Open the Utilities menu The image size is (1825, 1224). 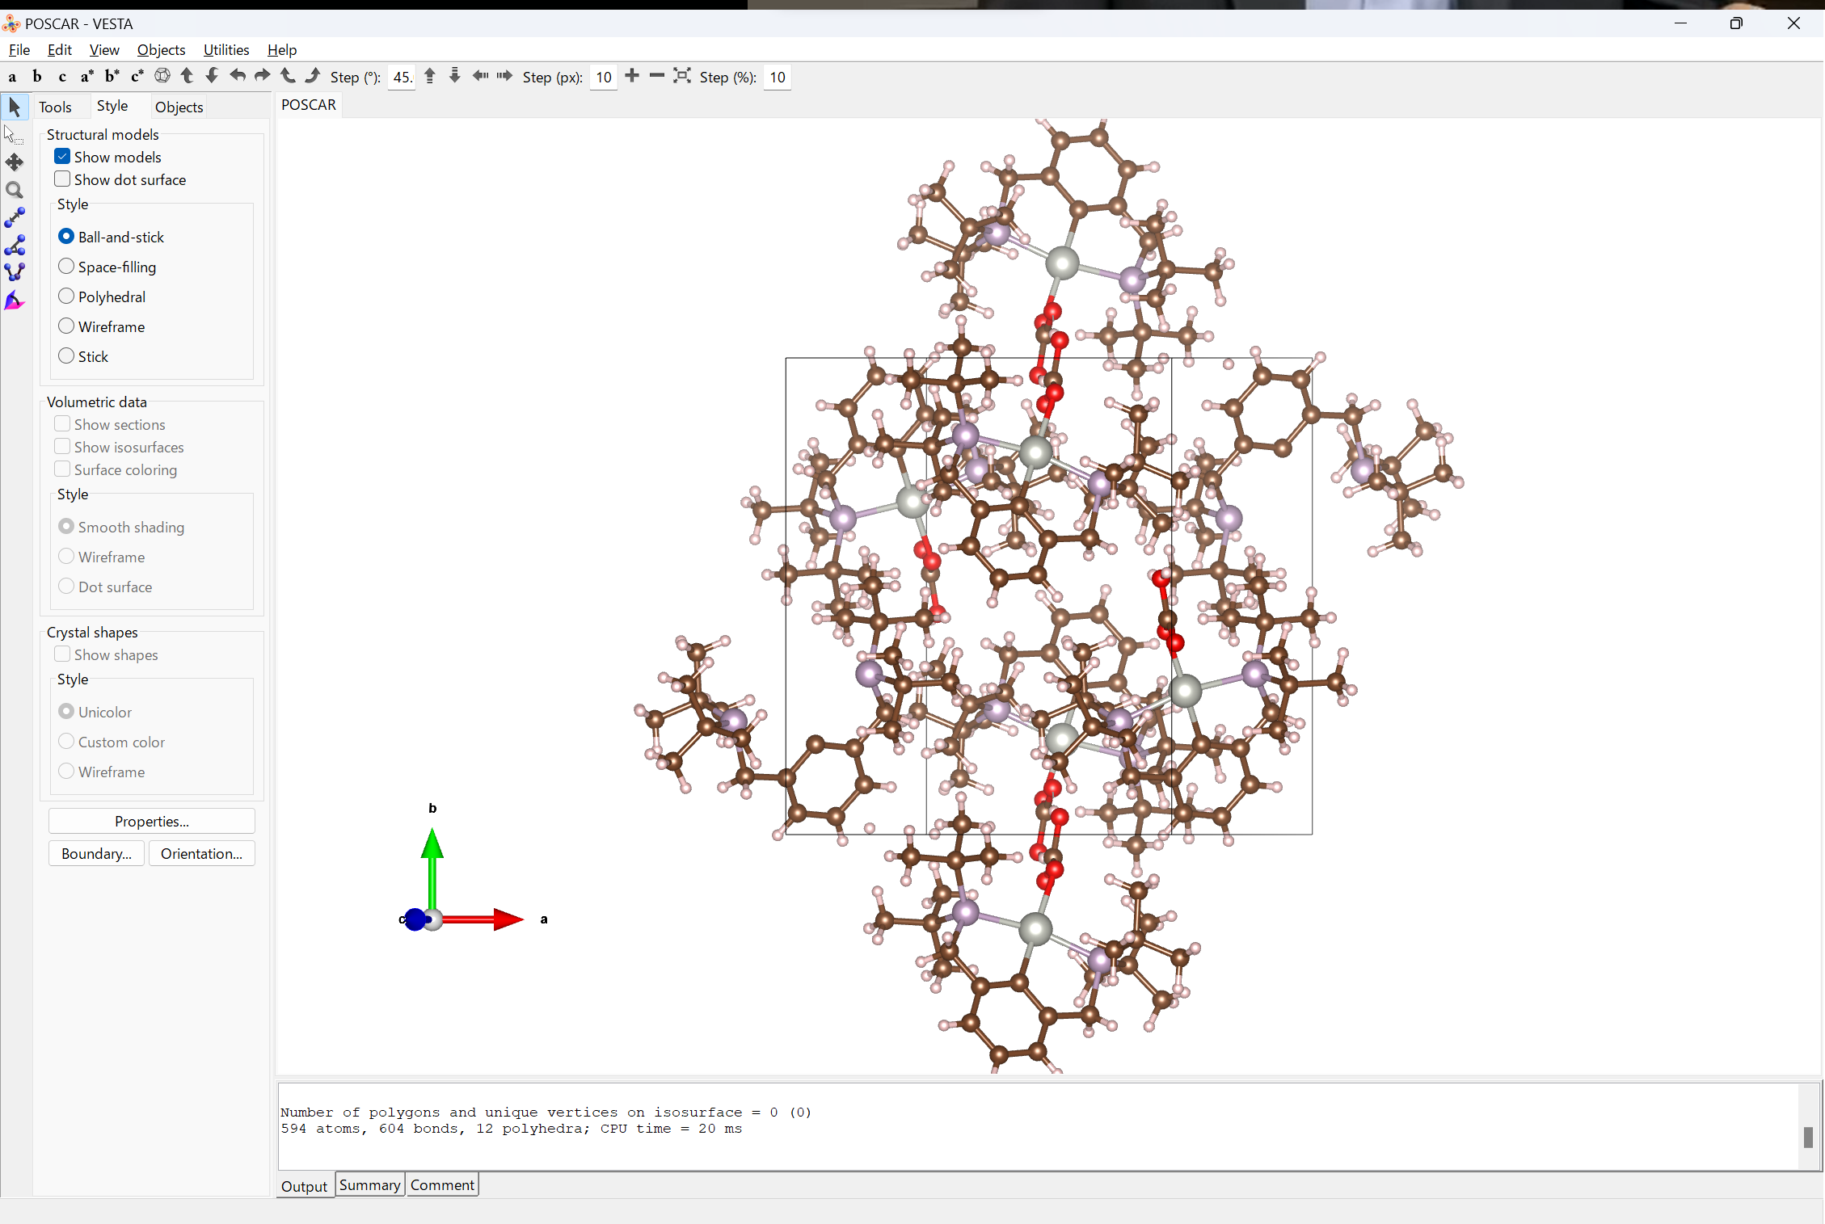point(225,49)
